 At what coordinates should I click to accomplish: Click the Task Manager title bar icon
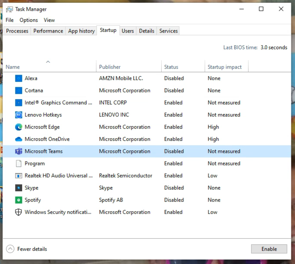(x=10, y=9)
